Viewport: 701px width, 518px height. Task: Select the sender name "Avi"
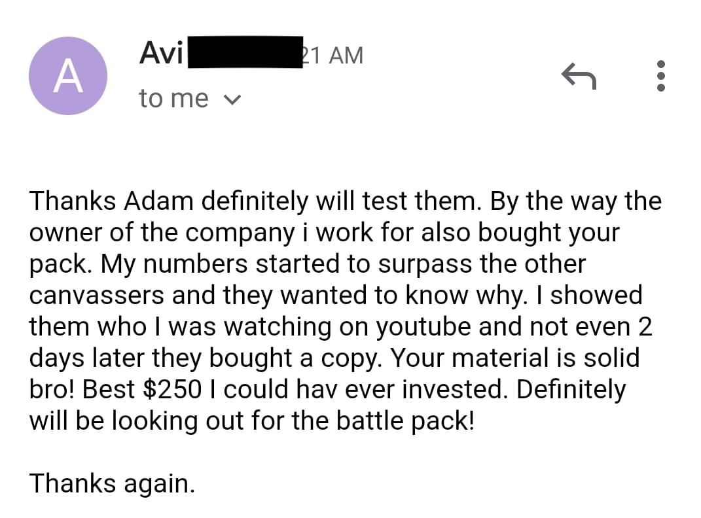[x=161, y=53]
